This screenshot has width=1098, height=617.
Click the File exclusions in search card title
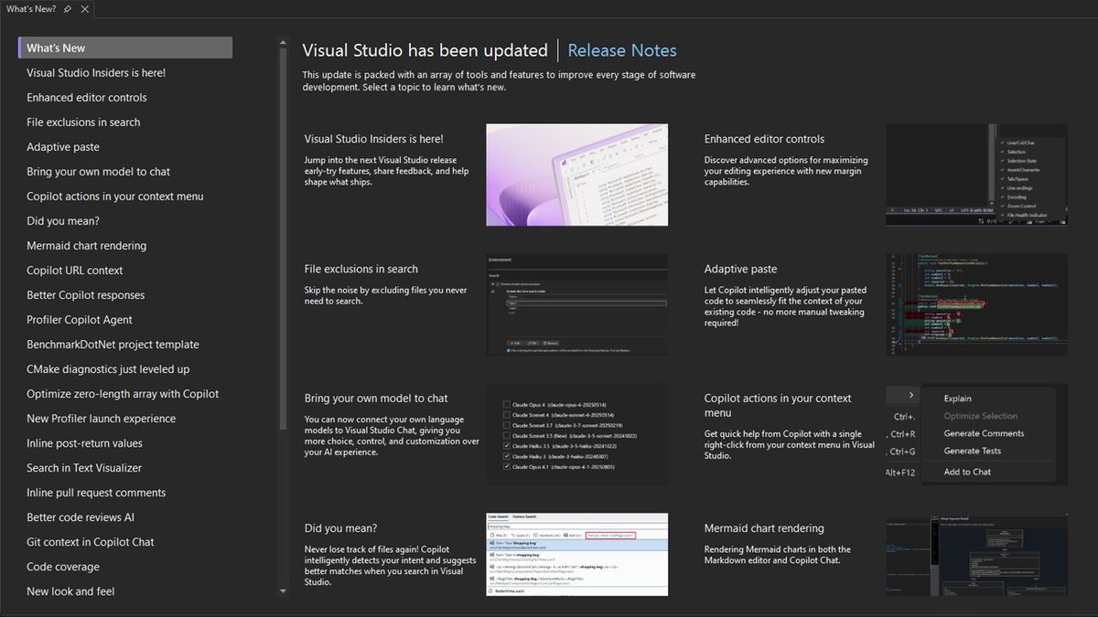click(x=361, y=269)
